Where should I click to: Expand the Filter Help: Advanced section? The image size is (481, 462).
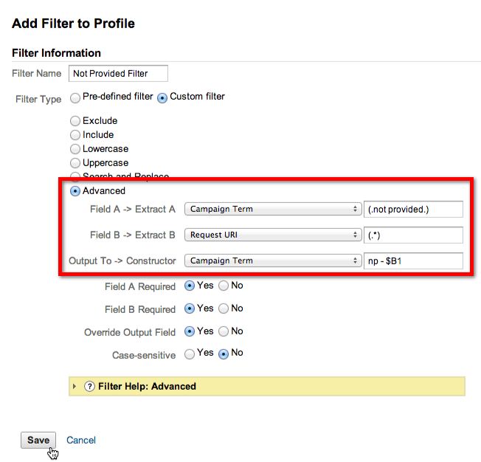click(x=75, y=386)
